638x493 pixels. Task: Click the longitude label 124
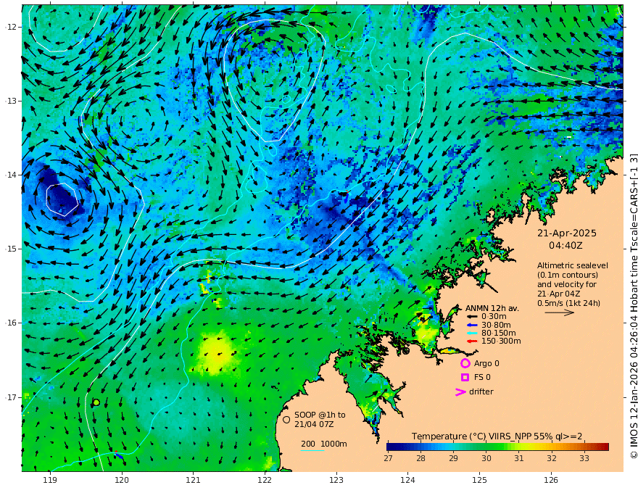click(408, 481)
